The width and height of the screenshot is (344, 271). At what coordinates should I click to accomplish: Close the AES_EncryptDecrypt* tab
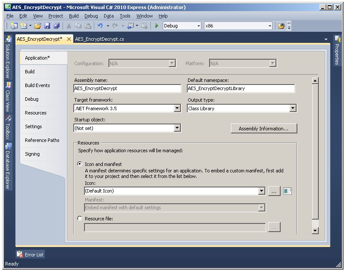[x=69, y=39]
